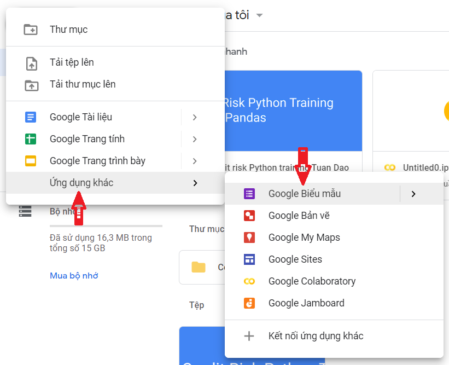Click the 16,3 MB storage usage text
Screen dimensions: 449x365
(x=101, y=243)
